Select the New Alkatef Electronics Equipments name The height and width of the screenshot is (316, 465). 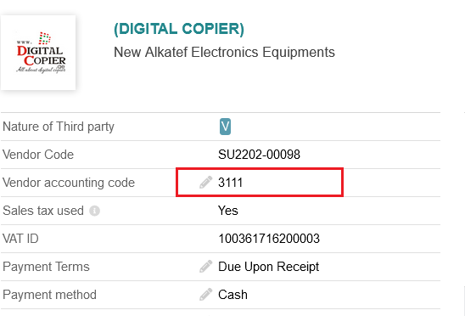[x=224, y=53]
